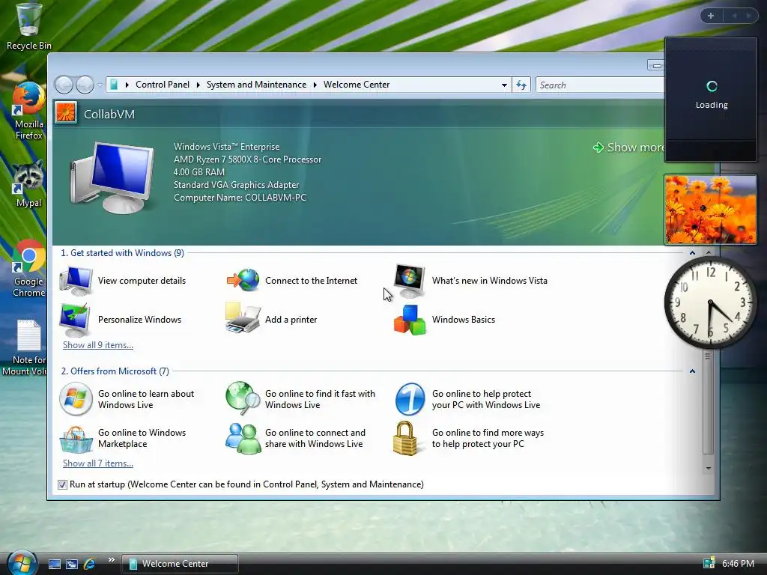Click the Add a printer label
This screenshot has height=575, width=767.
tap(291, 320)
